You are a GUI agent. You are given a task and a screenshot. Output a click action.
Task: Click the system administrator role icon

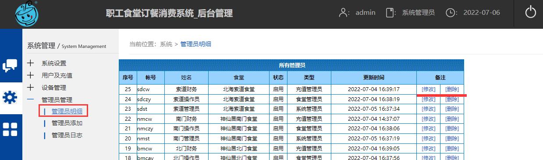coord(390,13)
